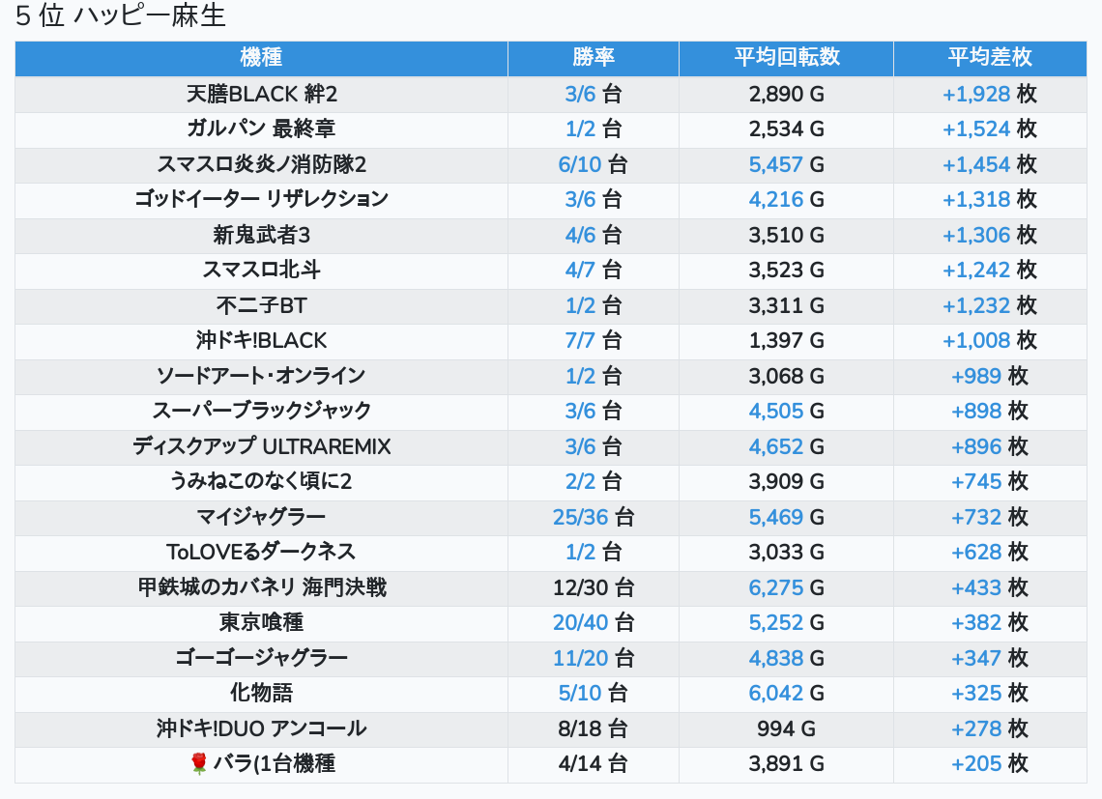
Task: Open the 5,457 spin count link
Action: pyautogui.click(x=776, y=164)
